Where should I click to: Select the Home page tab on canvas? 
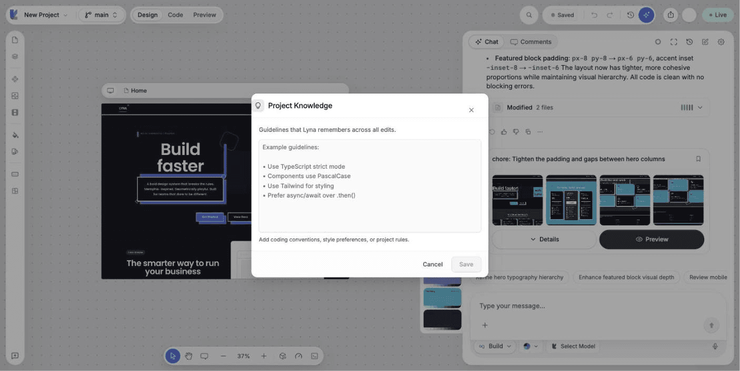tap(135, 90)
